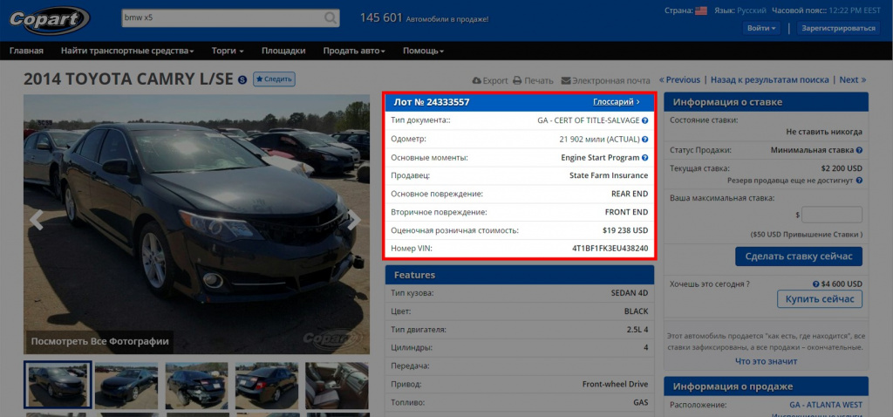
Task: Click the blue S badge beside the title
Action: (x=242, y=79)
